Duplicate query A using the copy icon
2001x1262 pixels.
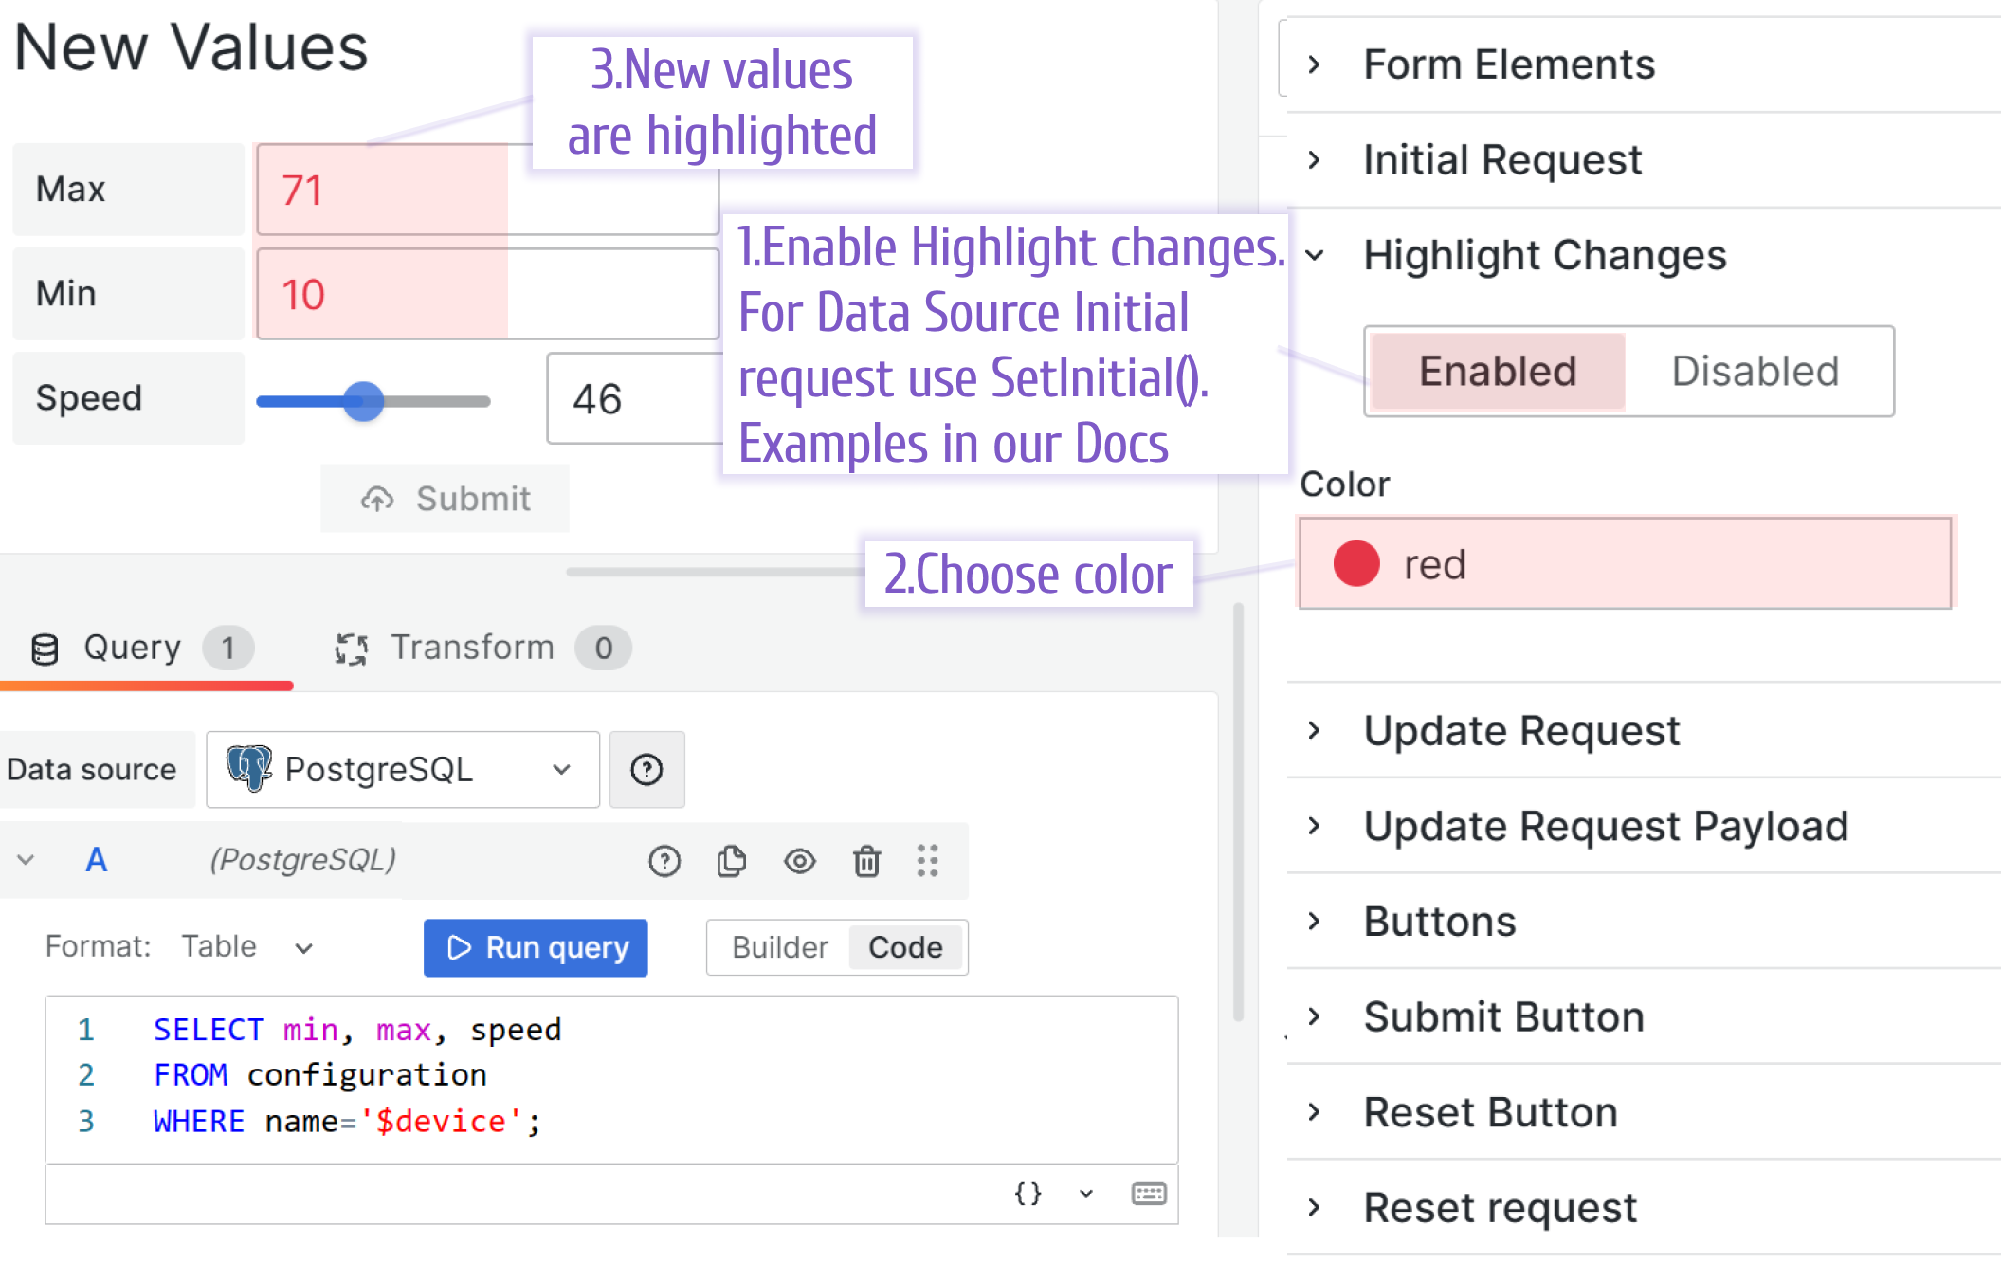[x=732, y=861]
